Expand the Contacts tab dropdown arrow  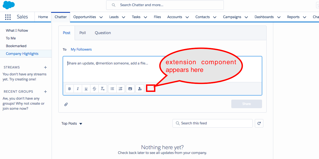coord(215,17)
